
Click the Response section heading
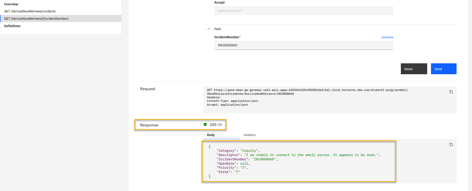coord(149,125)
